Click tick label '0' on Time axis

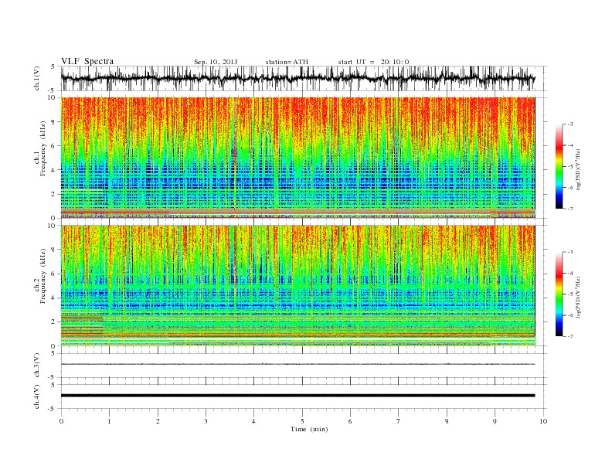click(x=61, y=421)
